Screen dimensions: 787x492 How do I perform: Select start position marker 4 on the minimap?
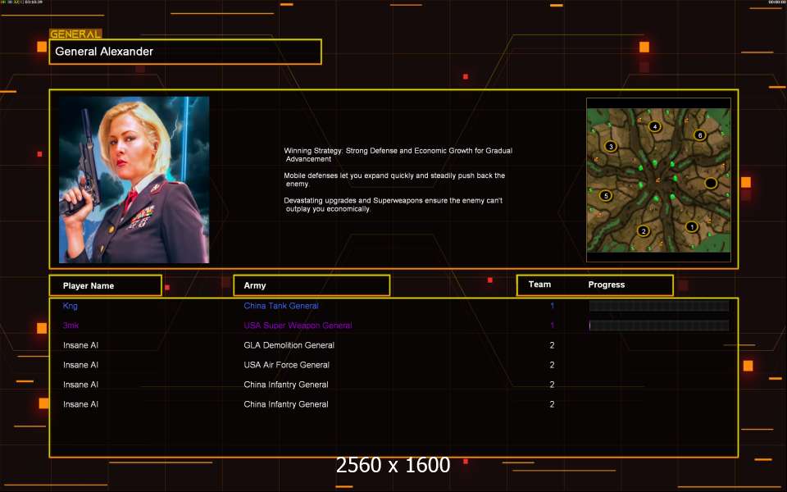(654, 126)
